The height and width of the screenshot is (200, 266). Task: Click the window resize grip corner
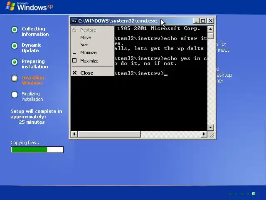[211, 135]
